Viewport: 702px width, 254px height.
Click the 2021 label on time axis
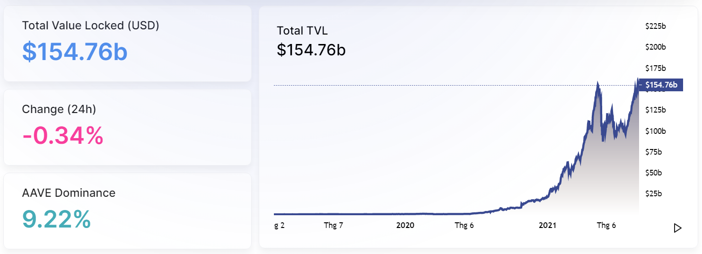coord(547,226)
